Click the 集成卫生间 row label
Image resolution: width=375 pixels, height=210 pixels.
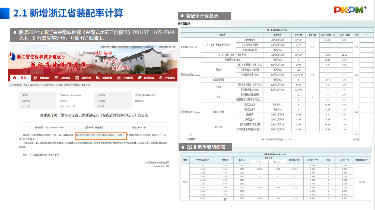pyautogui.click(x=250, y=120)
